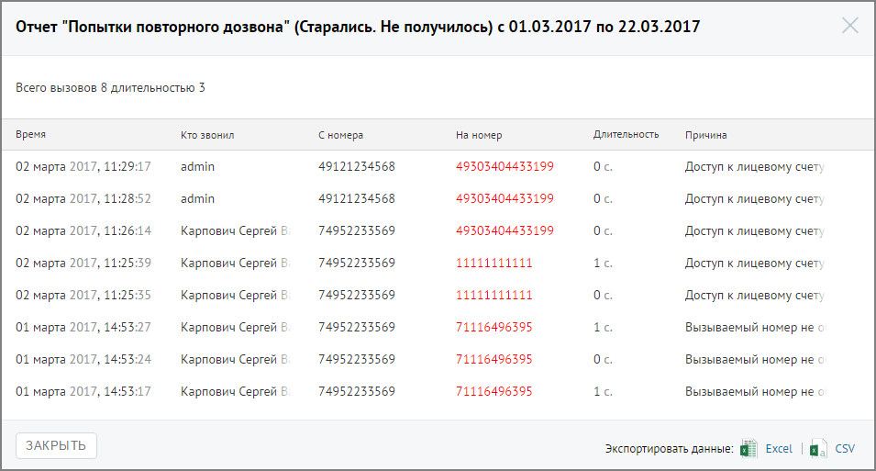Click source number 74952233569 in 11:25:39 row
This screenshot has width=876, height=471.
pyautogui.click(x=357, y=263)
